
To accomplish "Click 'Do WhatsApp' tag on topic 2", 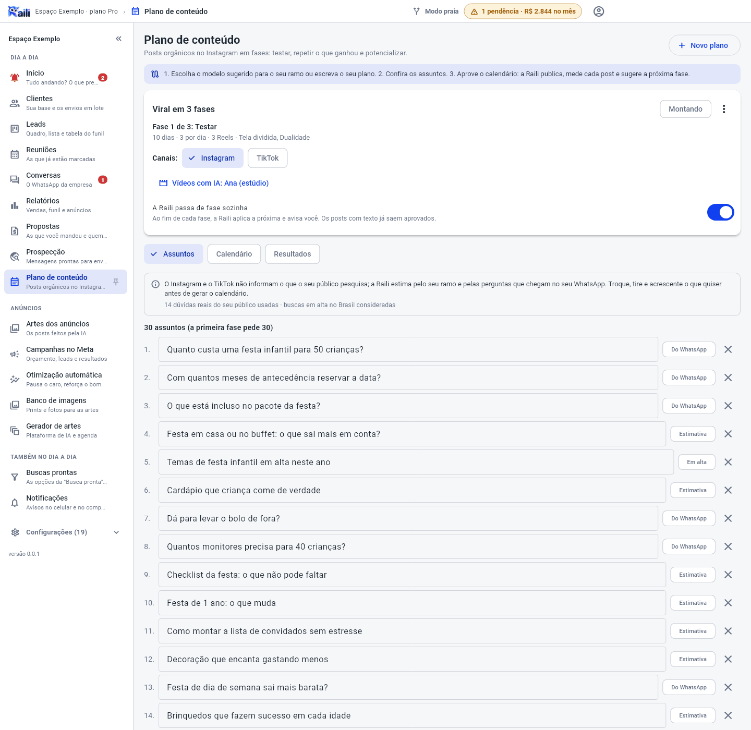I will [x=689, y=378].
